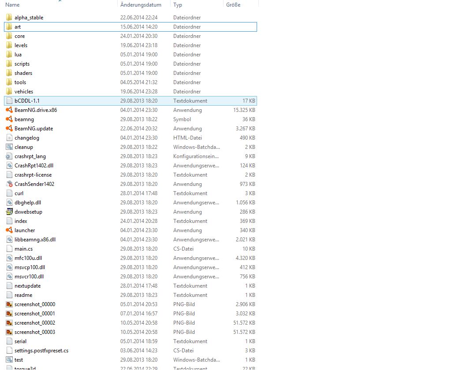Image resolution: width=470 pixels, height=370 pixels.
Task: Click the Symbol type of beamng
Action: (182, 119)
